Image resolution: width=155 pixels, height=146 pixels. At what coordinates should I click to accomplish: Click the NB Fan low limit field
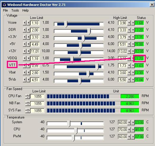tap(37, 104)
